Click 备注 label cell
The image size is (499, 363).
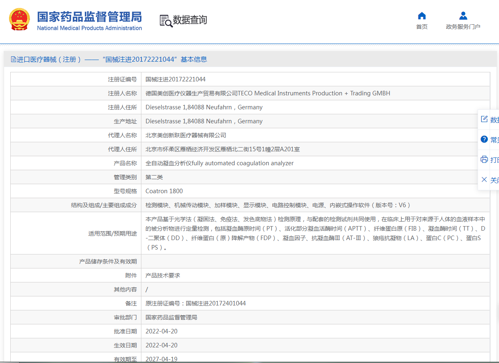76,303
